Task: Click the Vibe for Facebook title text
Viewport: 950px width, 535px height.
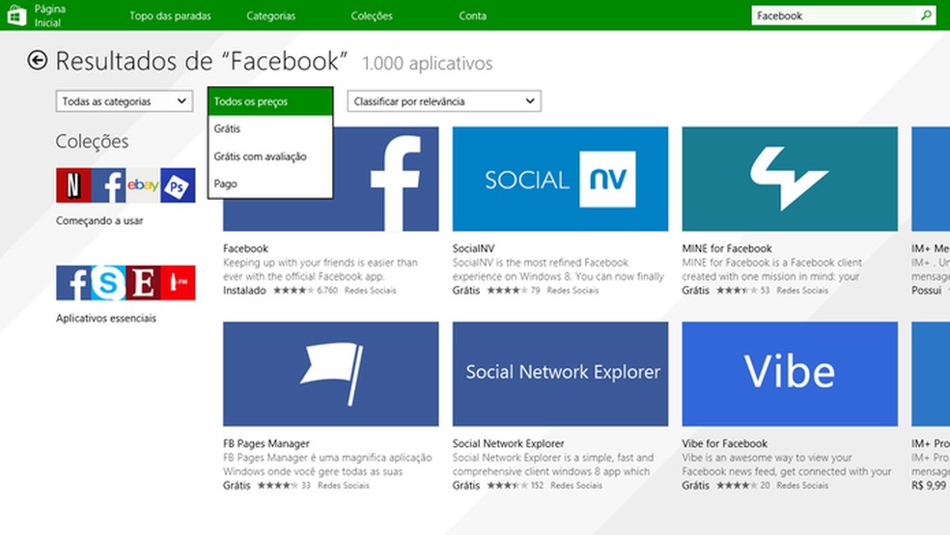Action: point(725,443)
